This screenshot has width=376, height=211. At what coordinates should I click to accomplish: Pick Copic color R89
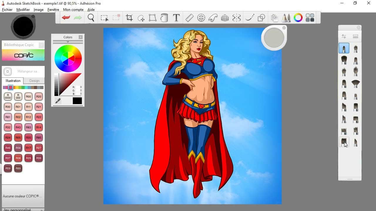point(18,168)
